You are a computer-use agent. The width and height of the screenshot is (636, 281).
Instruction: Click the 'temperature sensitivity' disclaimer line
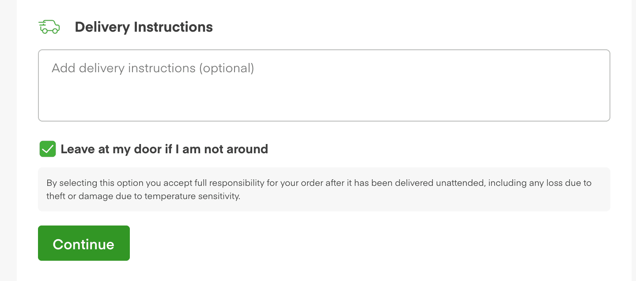pyautogui.click(x=143, y=196)
